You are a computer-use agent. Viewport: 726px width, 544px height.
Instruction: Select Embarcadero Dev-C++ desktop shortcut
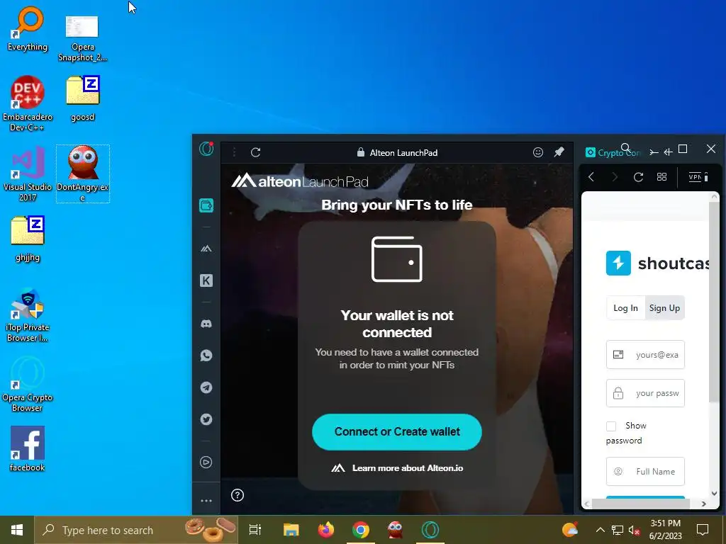[x=28, y=103]
